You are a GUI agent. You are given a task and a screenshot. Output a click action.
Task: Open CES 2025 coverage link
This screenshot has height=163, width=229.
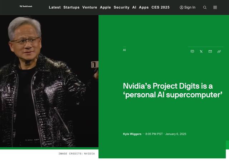pyautogui.click(x=161, y=8)
